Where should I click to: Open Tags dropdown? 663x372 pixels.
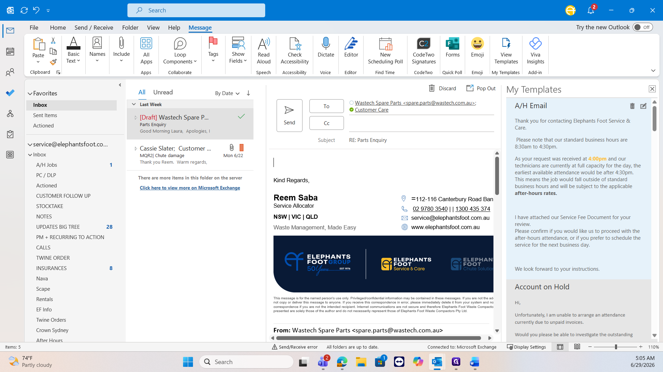click(x=213, y=51)
